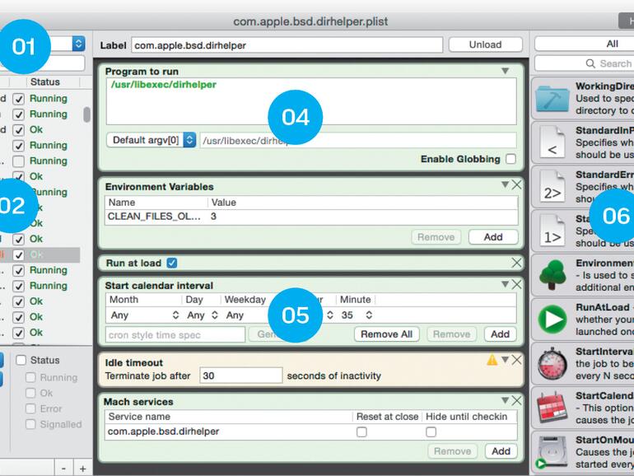Image resolution: width=634 pixels, height=476 pixels.
Task: Select the StandardInPath document icon
Action: [552, 142]
